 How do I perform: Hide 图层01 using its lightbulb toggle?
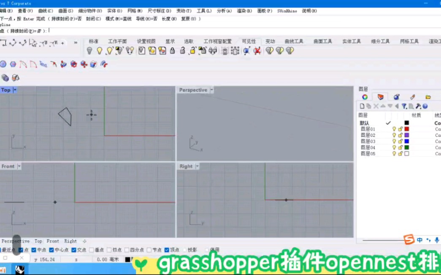click(395, 129)
